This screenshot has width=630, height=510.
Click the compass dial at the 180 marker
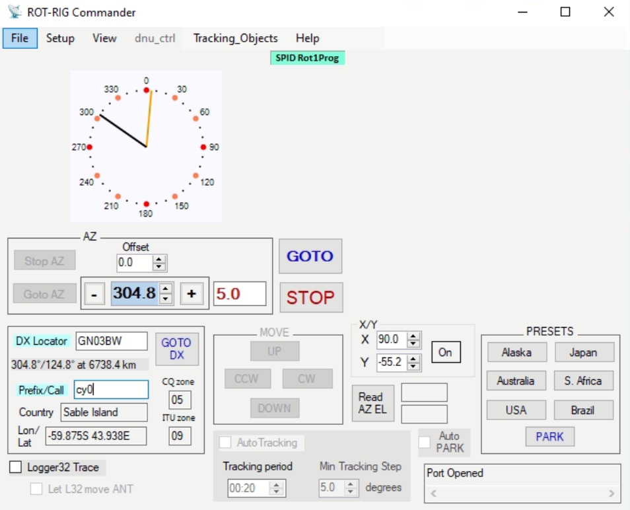(146, 204)
